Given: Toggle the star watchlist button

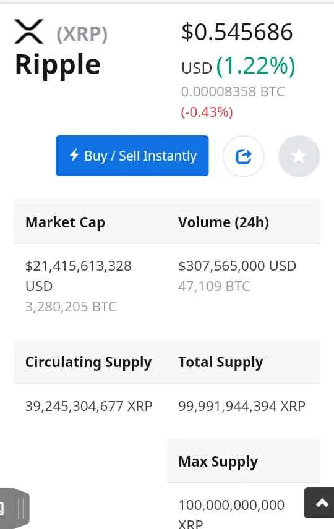Looking at the screenshot, I should (299, 156).
